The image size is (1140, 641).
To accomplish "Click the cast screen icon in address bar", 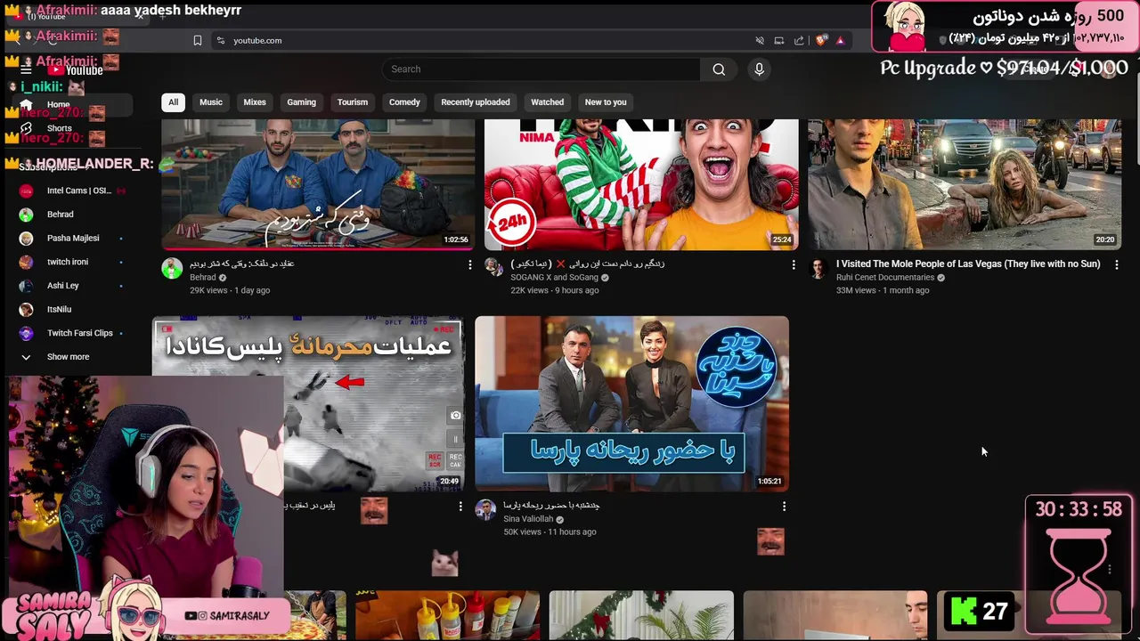I will click(779, 40).
